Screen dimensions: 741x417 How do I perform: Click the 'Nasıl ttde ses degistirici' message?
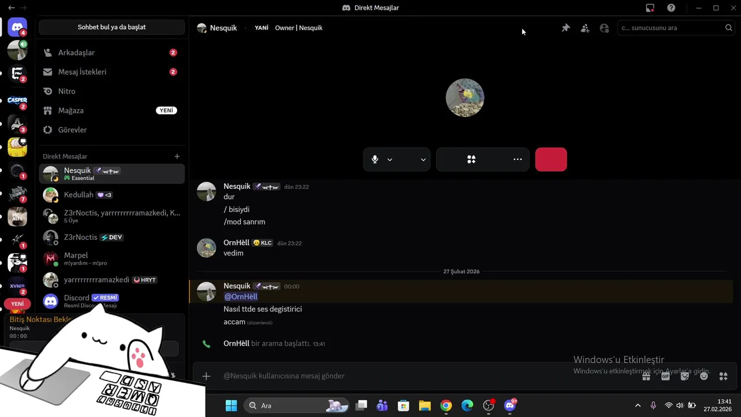pyautogui.click(x=263, y=309)
